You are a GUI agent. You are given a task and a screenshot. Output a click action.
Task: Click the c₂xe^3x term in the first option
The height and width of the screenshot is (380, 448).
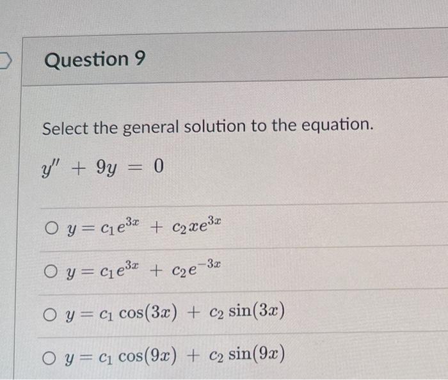click(x=196, y=225)
